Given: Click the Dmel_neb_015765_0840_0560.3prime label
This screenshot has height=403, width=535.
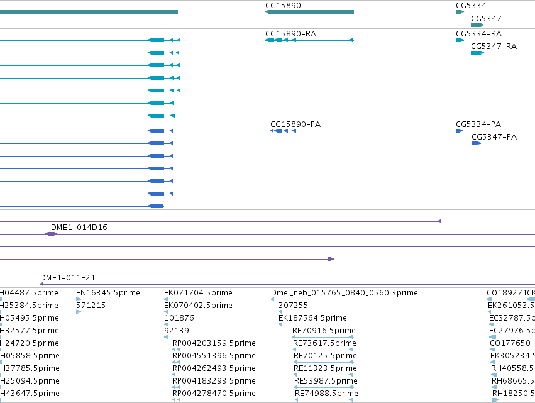Looking at the screenshot, I should click(x=345, y=293).
